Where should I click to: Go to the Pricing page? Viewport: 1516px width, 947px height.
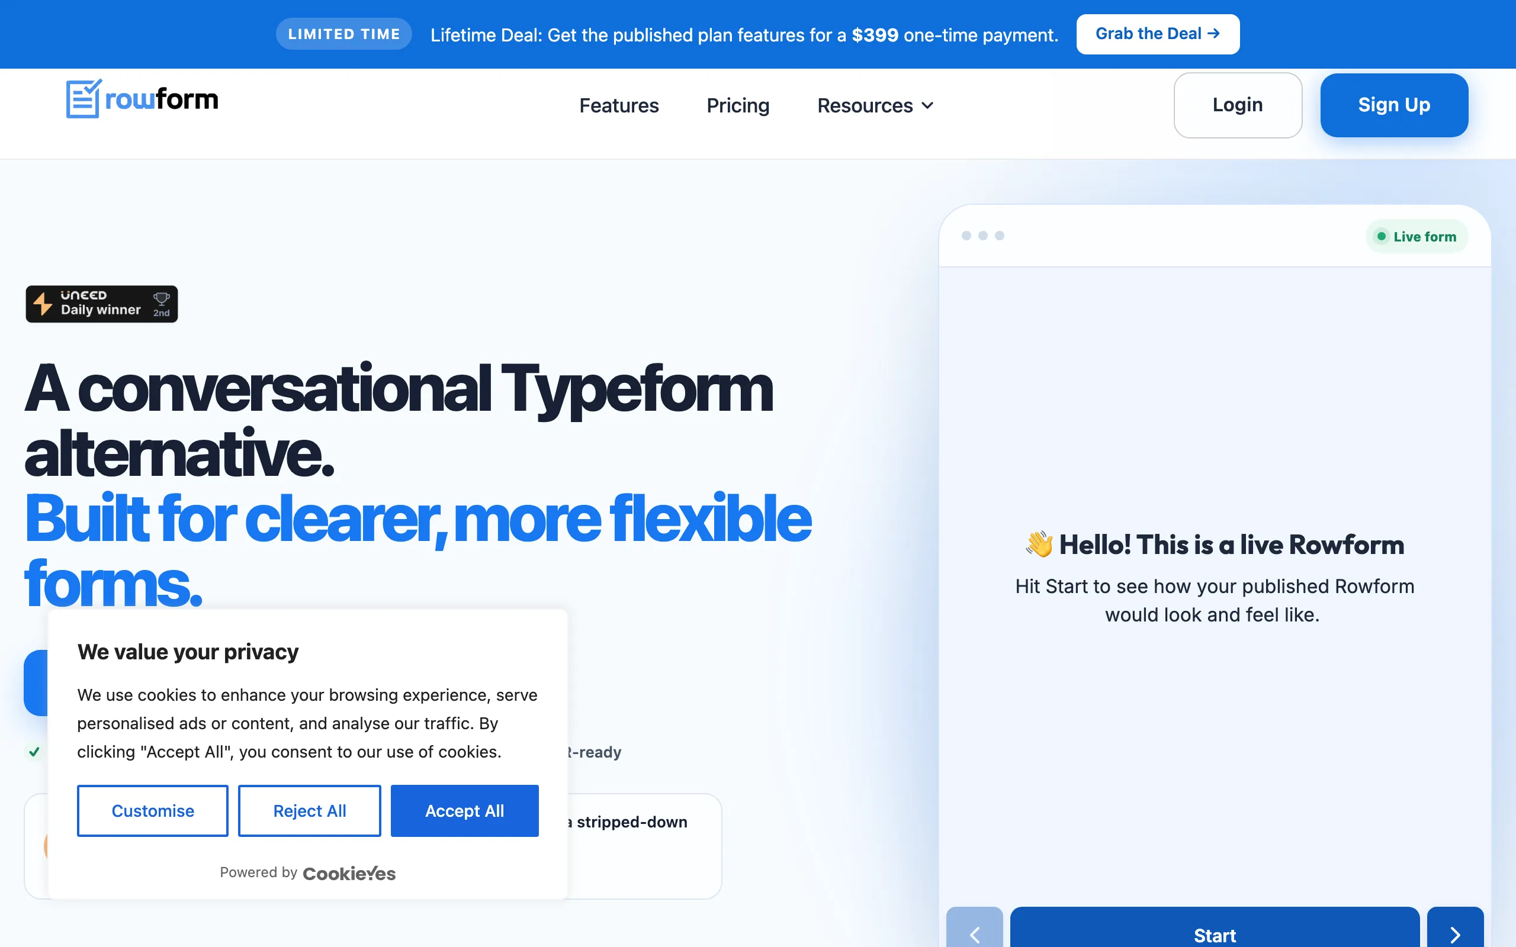(737, 105)
